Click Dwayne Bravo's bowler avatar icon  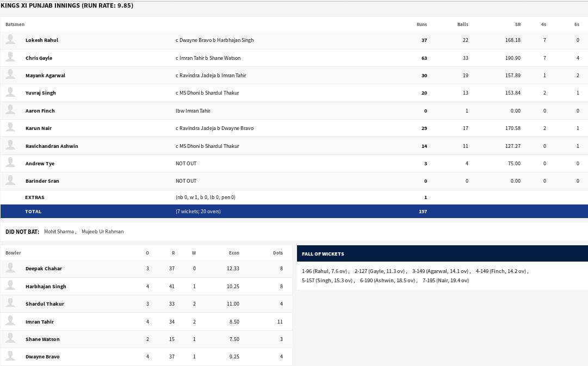[x=10, y=356]
